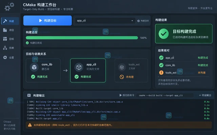The image size is (217, 135).
Task: Click tools_ext card's 未构建 blocked icon
Action: 122,77
